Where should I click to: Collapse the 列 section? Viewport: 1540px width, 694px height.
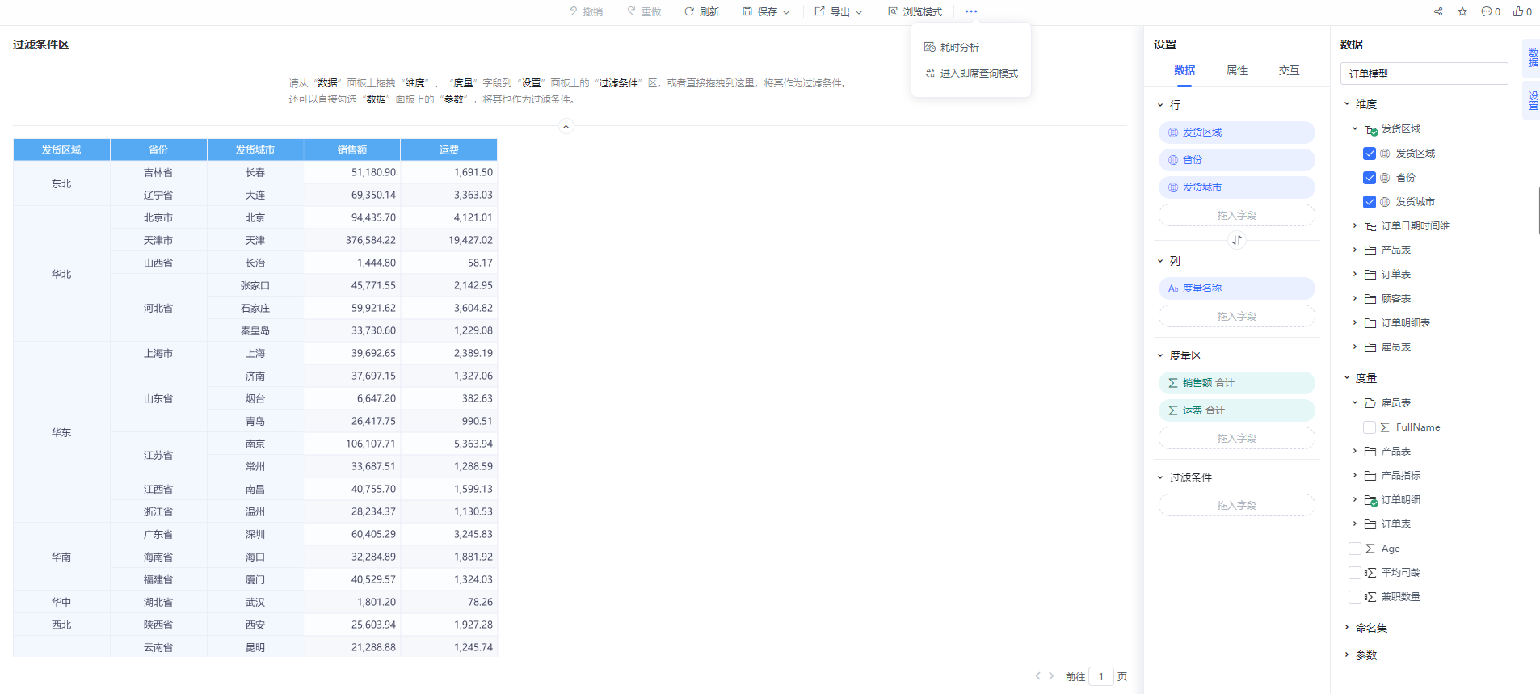coord(1160,261)
